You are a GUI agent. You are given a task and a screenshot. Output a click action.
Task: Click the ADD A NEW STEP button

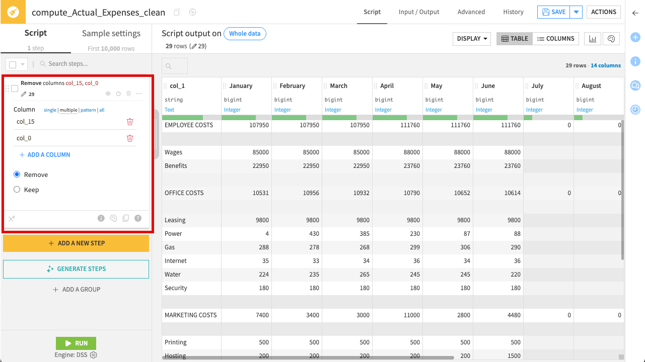click(76, 243)
